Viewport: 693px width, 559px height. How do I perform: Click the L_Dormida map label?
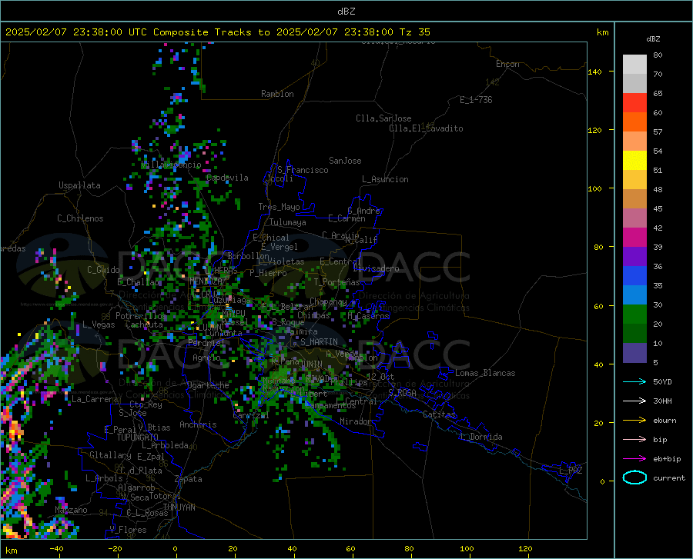[481, 437]
